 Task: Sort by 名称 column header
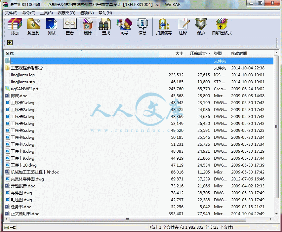coord(81,54)
